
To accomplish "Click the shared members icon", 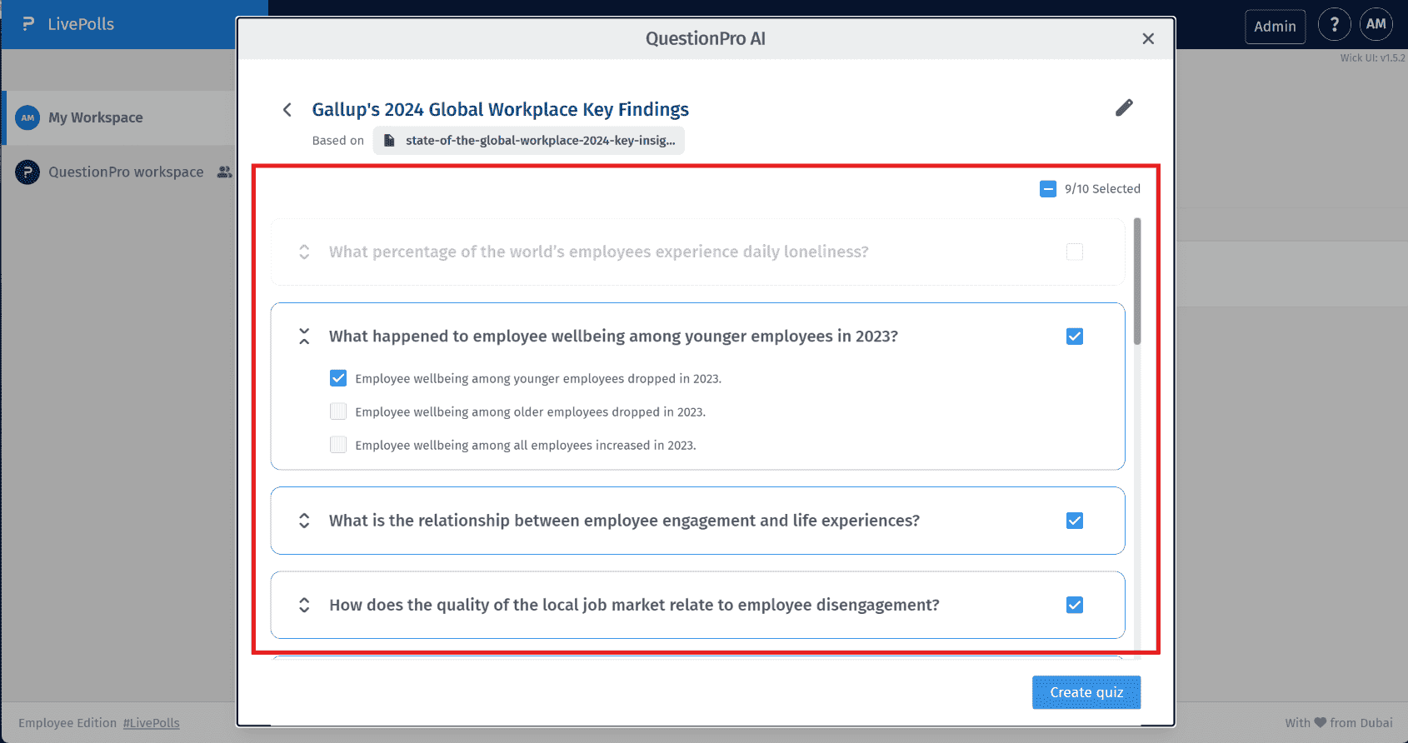I will 224,172.
